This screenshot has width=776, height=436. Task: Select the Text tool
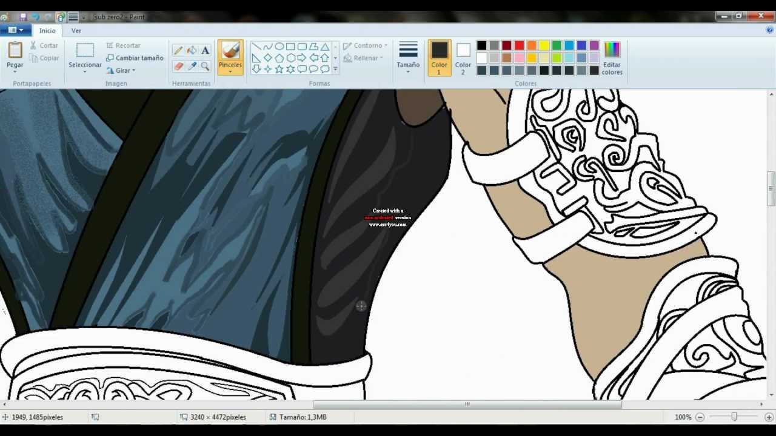coord(205,51)
